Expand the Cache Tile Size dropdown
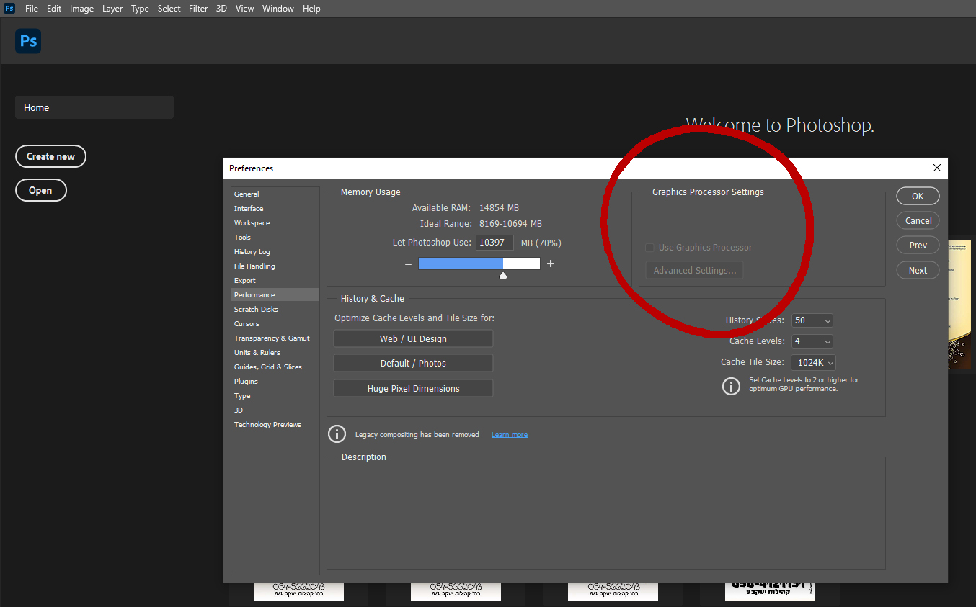Viewport: 976px width, 607px height. tap(814, 363)
